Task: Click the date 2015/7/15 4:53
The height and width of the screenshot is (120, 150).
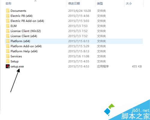Action: point(79,66)
